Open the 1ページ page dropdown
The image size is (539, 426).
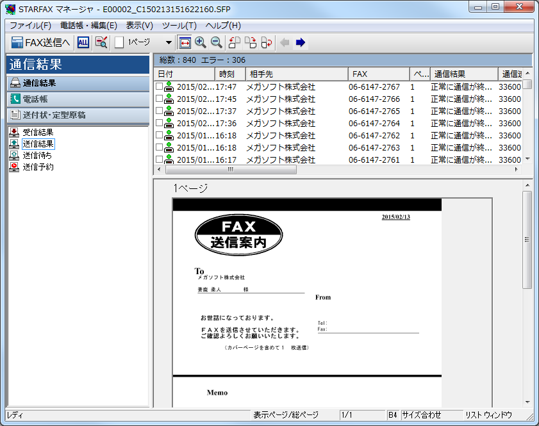point(169,42)
